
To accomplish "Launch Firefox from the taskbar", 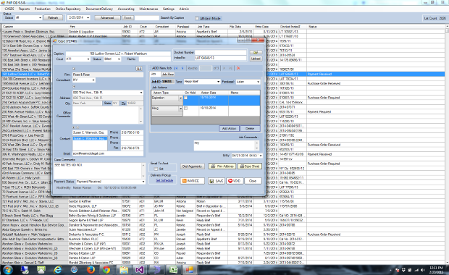I will 91,269.
